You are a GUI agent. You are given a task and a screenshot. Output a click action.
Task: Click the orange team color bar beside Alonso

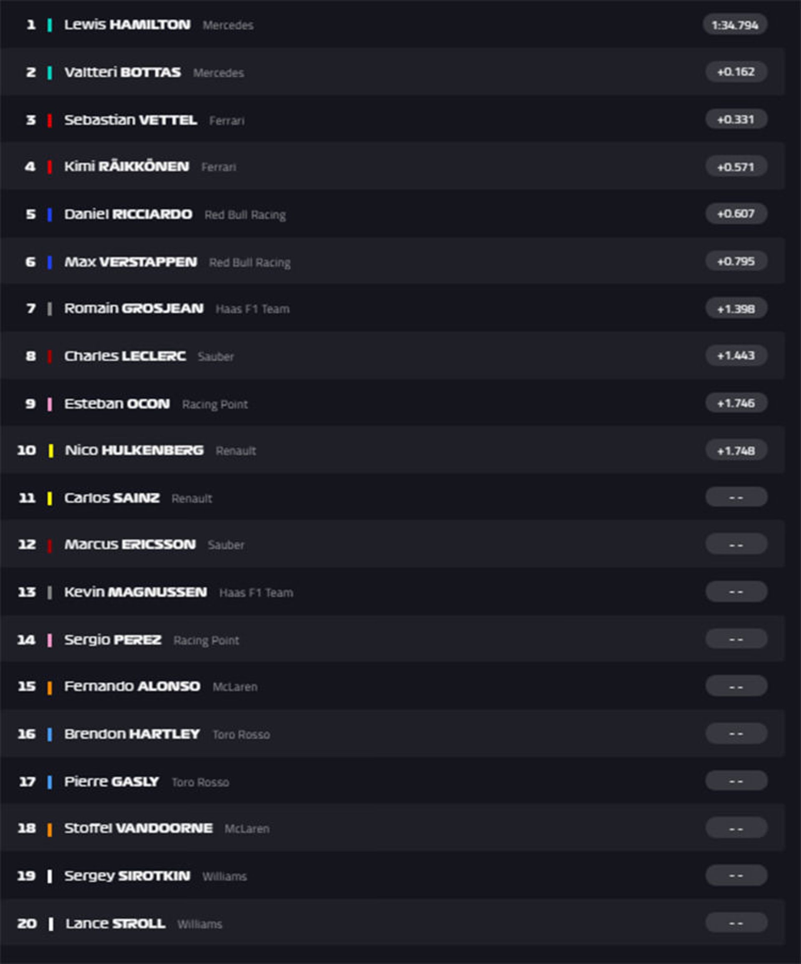50,688
